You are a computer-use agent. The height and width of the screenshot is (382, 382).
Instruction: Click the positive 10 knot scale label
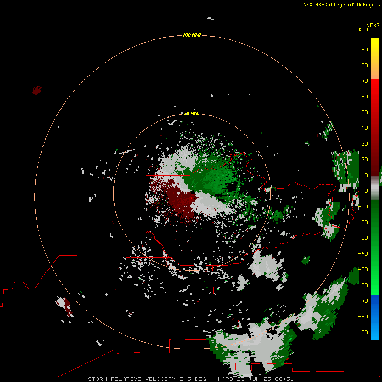click(x=365, y=175)
